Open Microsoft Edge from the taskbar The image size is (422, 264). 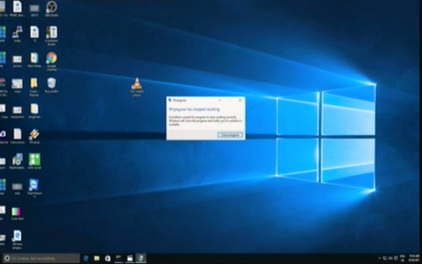86,258
